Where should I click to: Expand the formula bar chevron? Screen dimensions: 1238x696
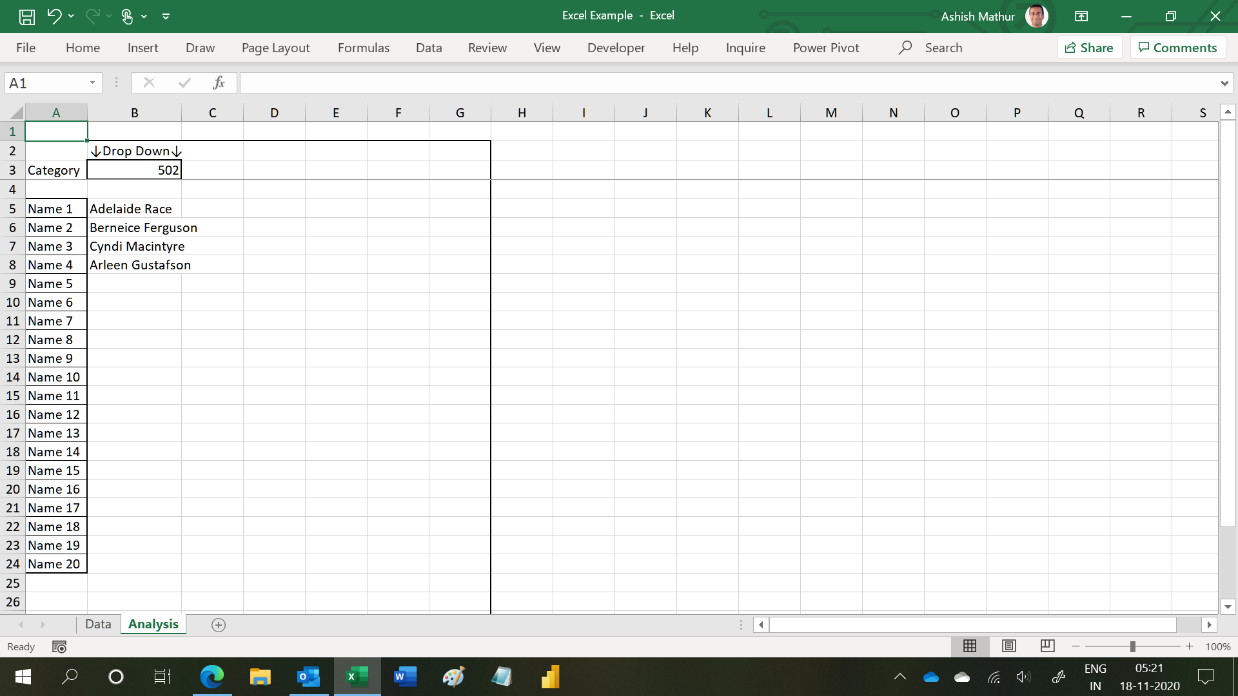point(1224,83)
